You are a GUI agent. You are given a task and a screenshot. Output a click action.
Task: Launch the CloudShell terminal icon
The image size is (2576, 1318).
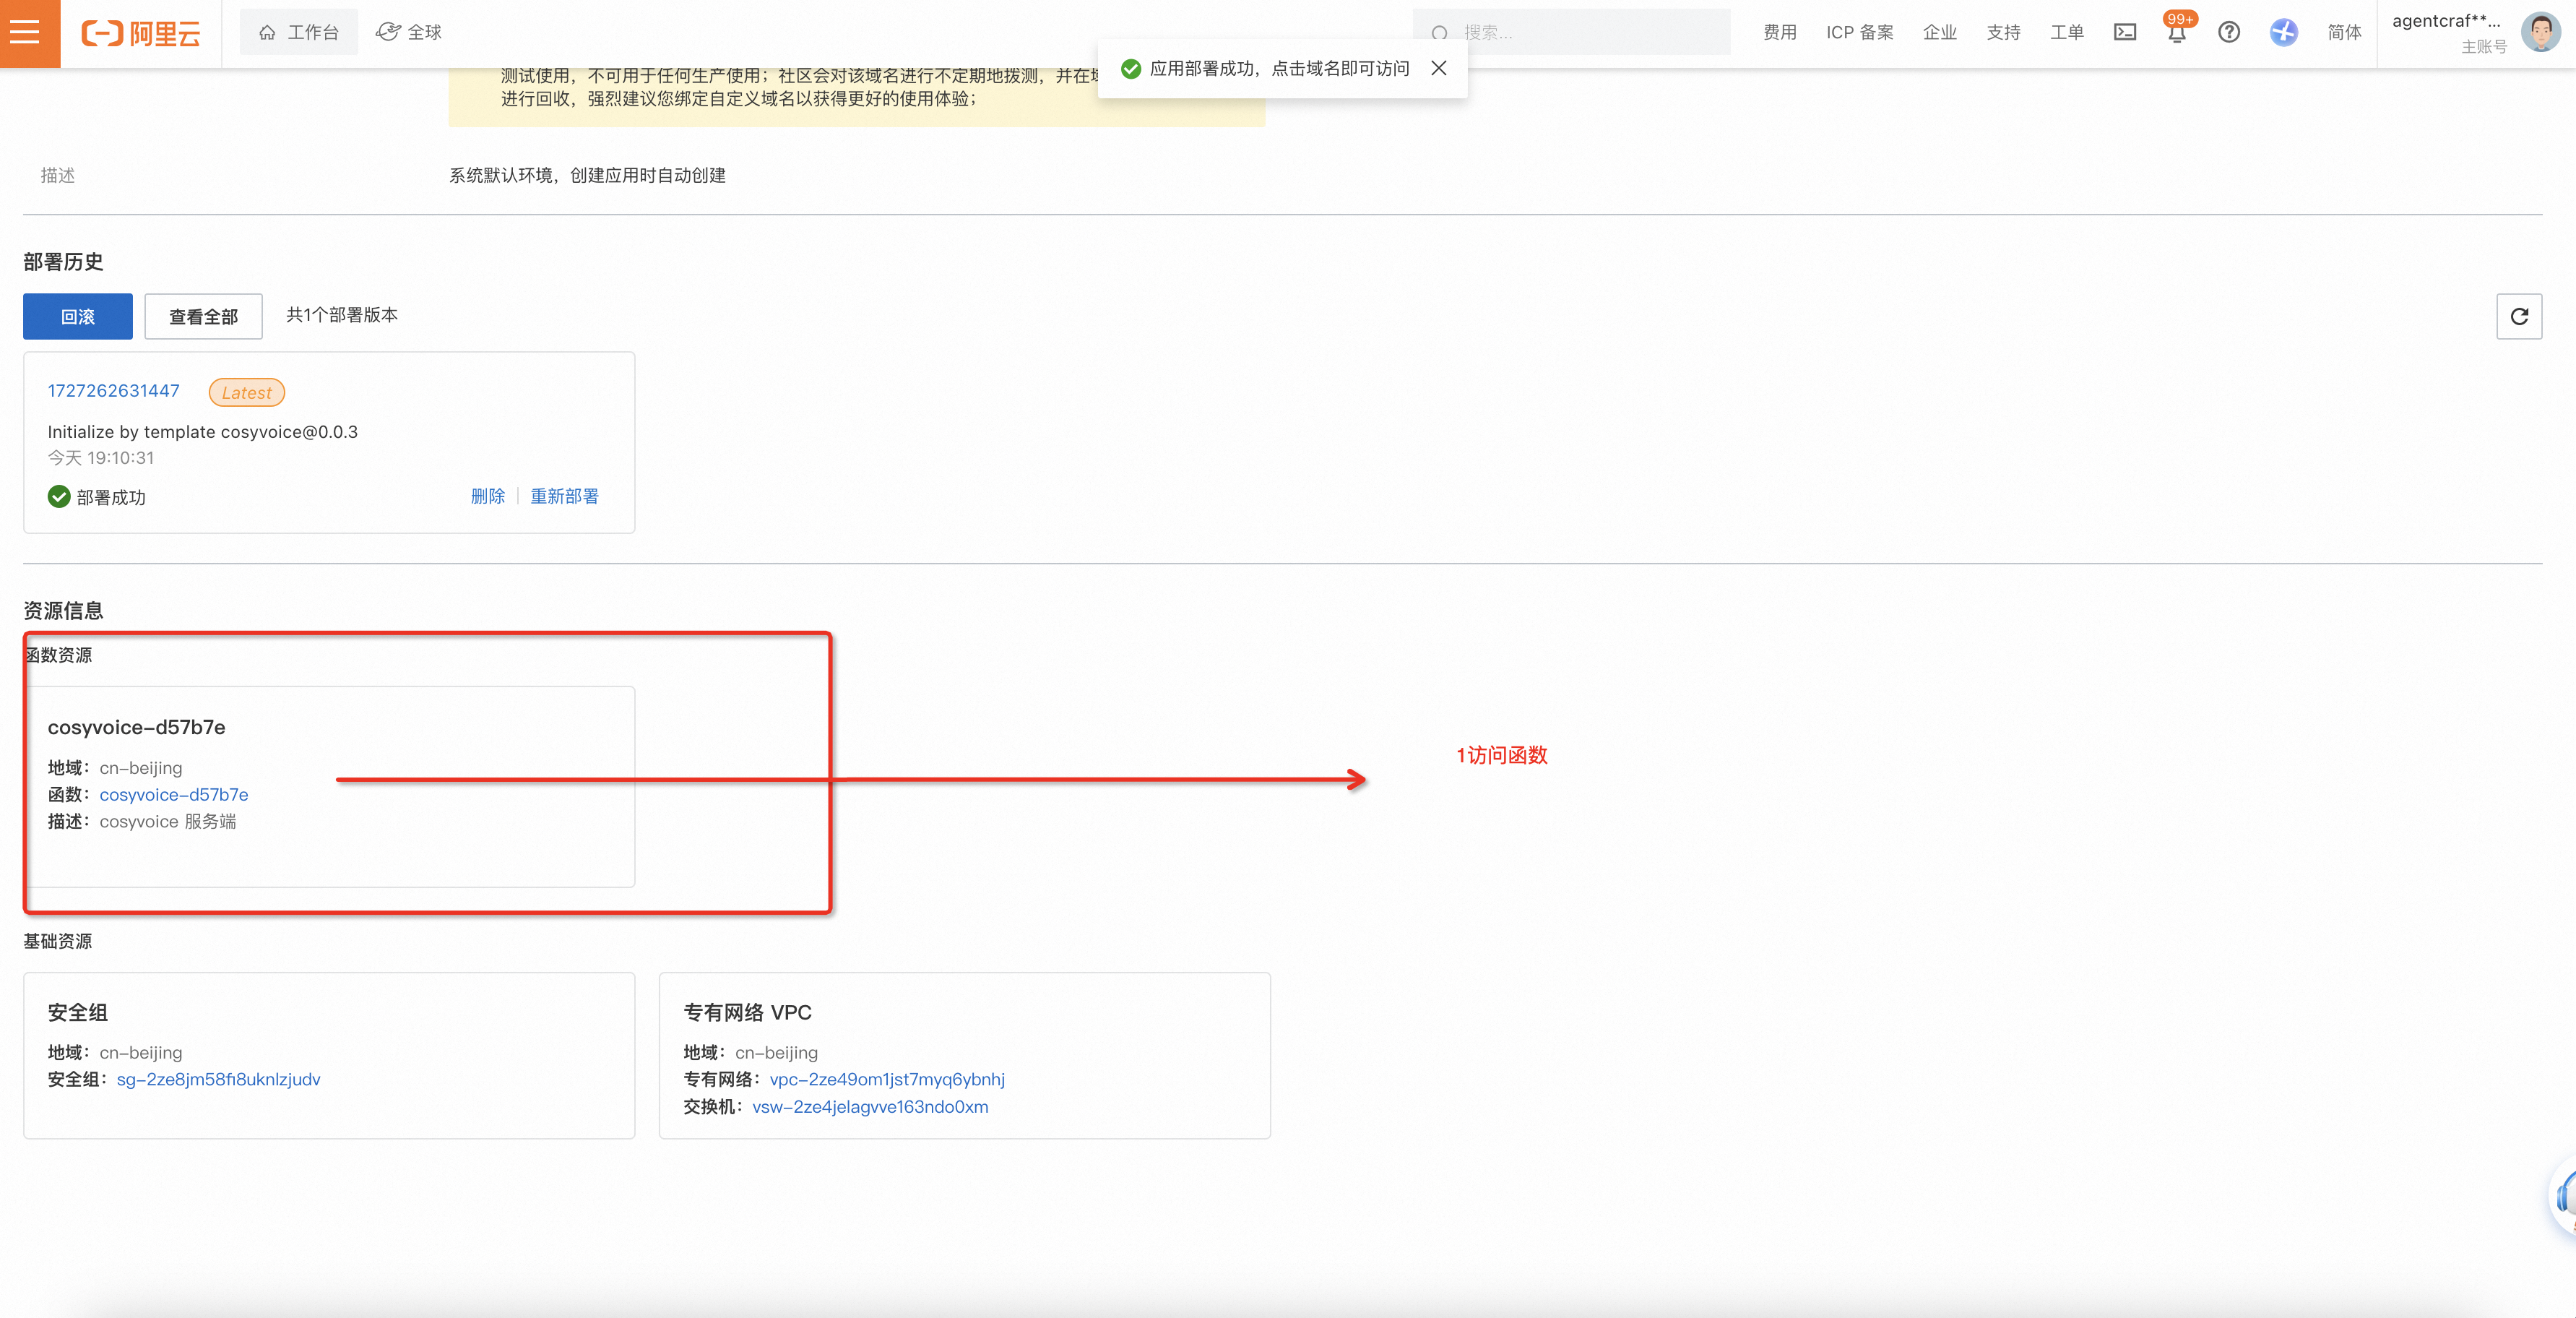click(x=2125, y=32)
